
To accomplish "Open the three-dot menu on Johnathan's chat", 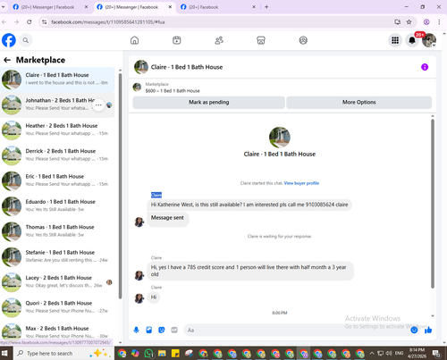I will click(98, 105).
